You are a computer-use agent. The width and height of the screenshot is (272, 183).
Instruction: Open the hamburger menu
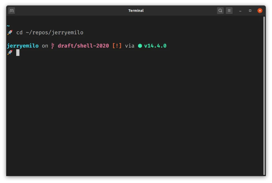[x=229, y=11]
